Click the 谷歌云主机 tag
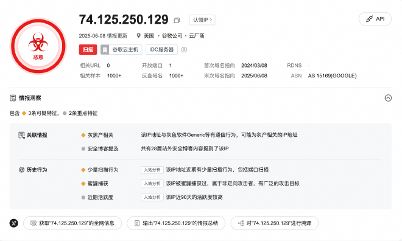This screenshot has height=241, width=402. click(x=121, y=49)
